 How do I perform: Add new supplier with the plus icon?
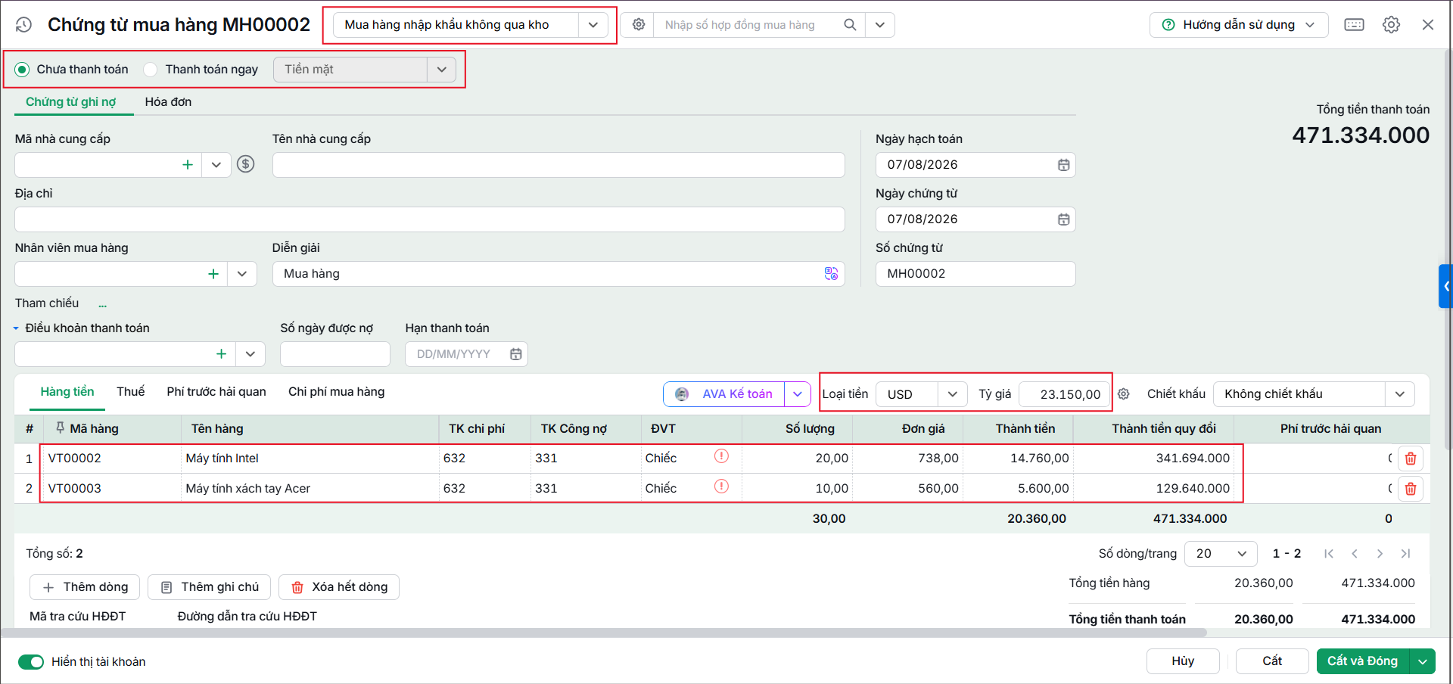pyautogui.click(x=188, y=165)
